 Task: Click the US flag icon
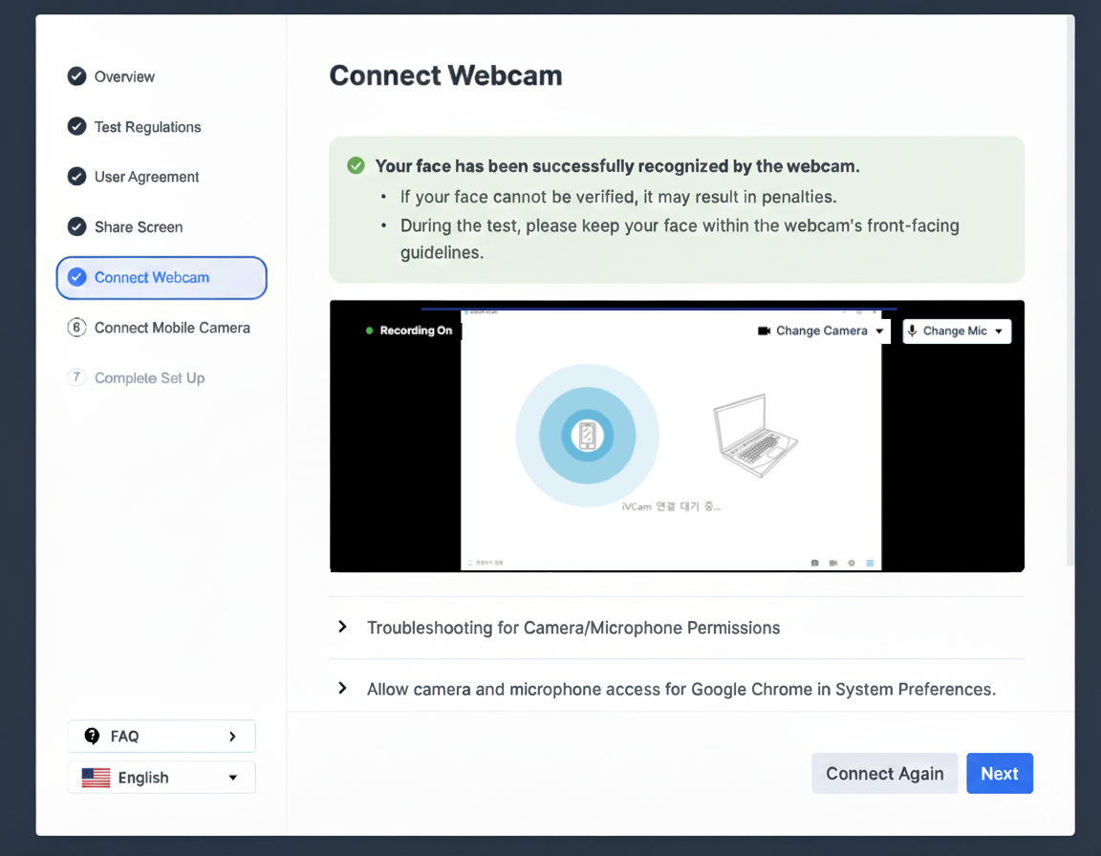click(x=96, y=778)
